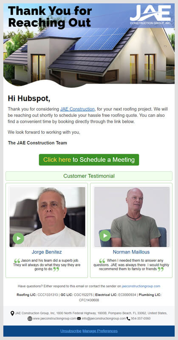Image resolution: width=178 pixels, height=340 pixels.
Task: Play Norman Maillous testimonial video
Action: point(105,235)
